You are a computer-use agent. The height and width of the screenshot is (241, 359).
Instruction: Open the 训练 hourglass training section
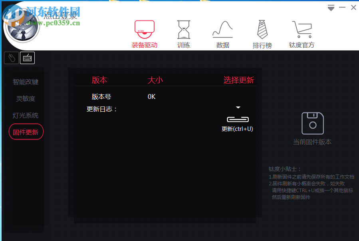tap(184, 34)
